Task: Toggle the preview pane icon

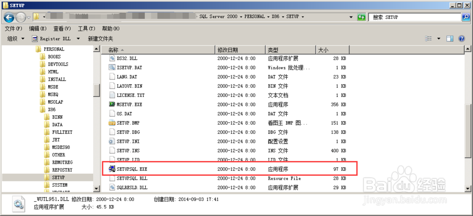Action: click(x=450, y=39)
